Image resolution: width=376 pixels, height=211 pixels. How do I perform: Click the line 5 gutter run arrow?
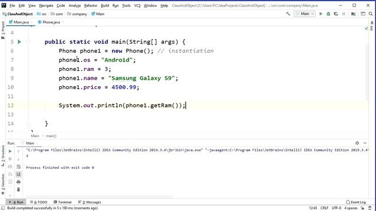pyautogui.click(x=19, y=42)
